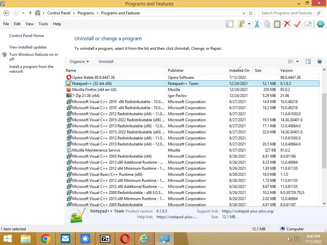Image resolution: width=327 pixels, height=245 pixels.
Task: Click the Windows Start button
Action: point(8,239)
